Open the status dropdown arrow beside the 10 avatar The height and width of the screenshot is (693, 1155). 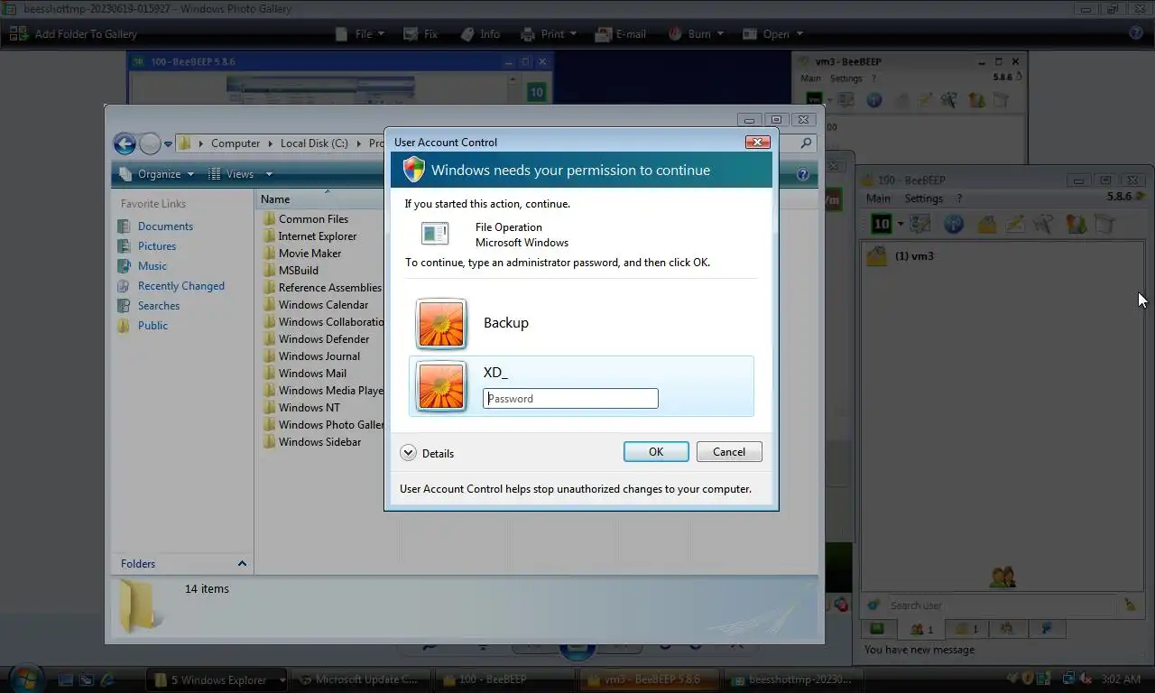point(900,224)
